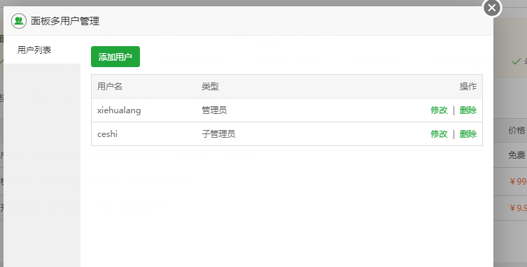The image size is (527, 267).
Task: Click the 操作 column header
Action: [468, 86]
